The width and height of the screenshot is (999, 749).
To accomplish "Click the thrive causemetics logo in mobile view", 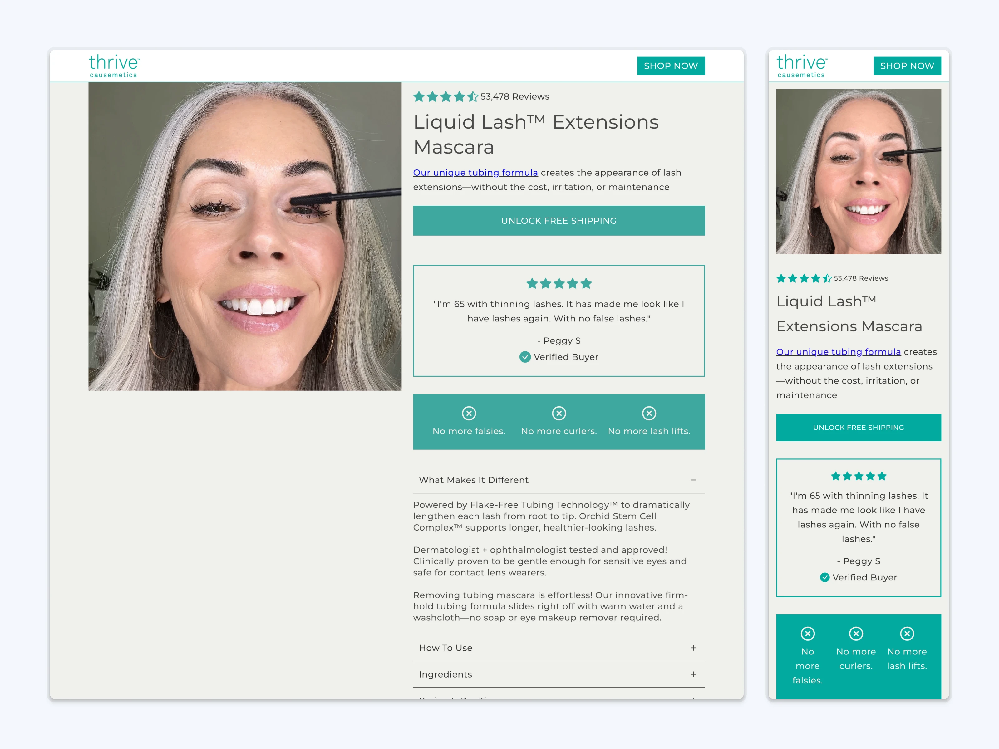I will (x=802, y=66).
